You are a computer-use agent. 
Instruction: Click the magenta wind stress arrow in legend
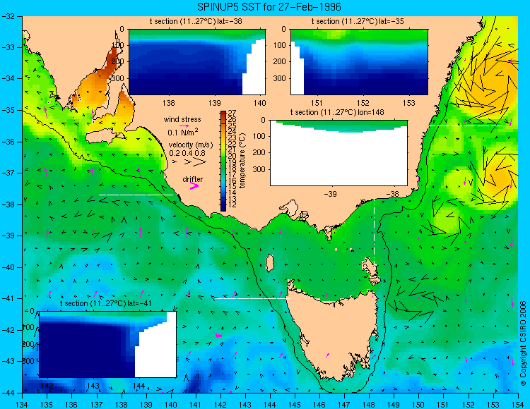[x=184, y=126]
